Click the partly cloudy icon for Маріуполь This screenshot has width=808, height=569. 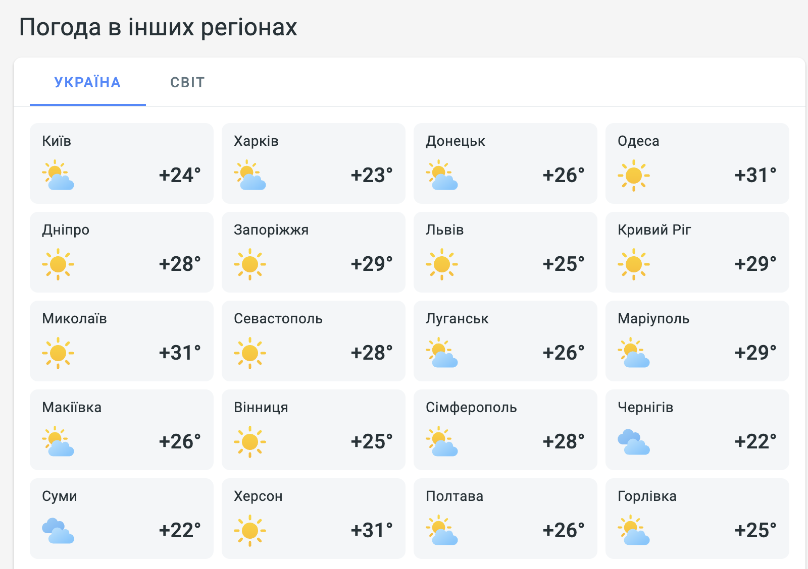[x=633, y=353]
